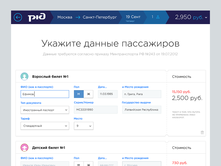Viewport: 221px width, 166px height.
Task: Click the passenger count person icon
Action: coord(158,17)
